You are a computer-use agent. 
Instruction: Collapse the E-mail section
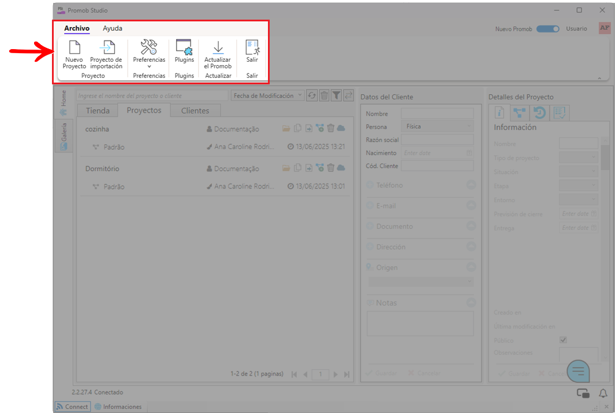pos(471,205)
